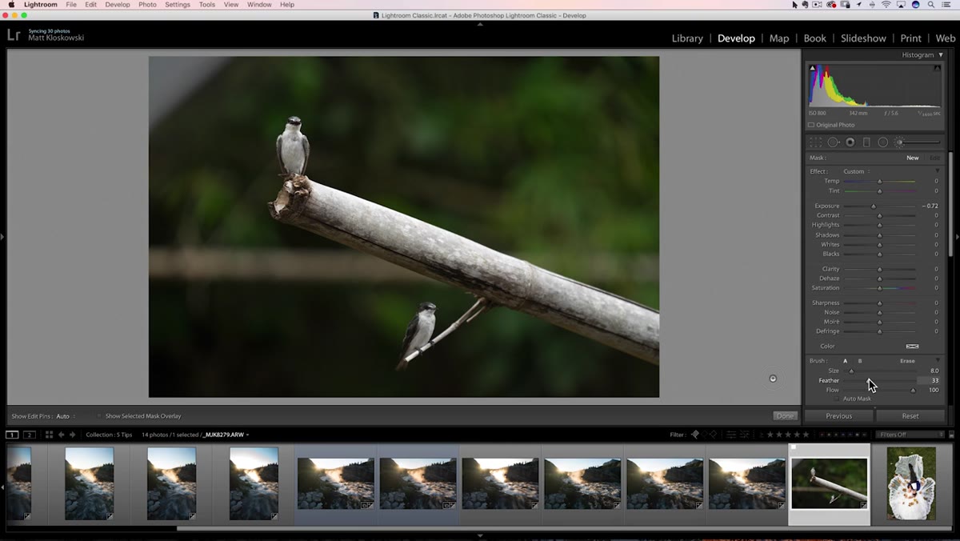The width and height of the screenshot is (960, 541).
Task: Select the Graduated Filter tool
Action: tap(866, 142)
